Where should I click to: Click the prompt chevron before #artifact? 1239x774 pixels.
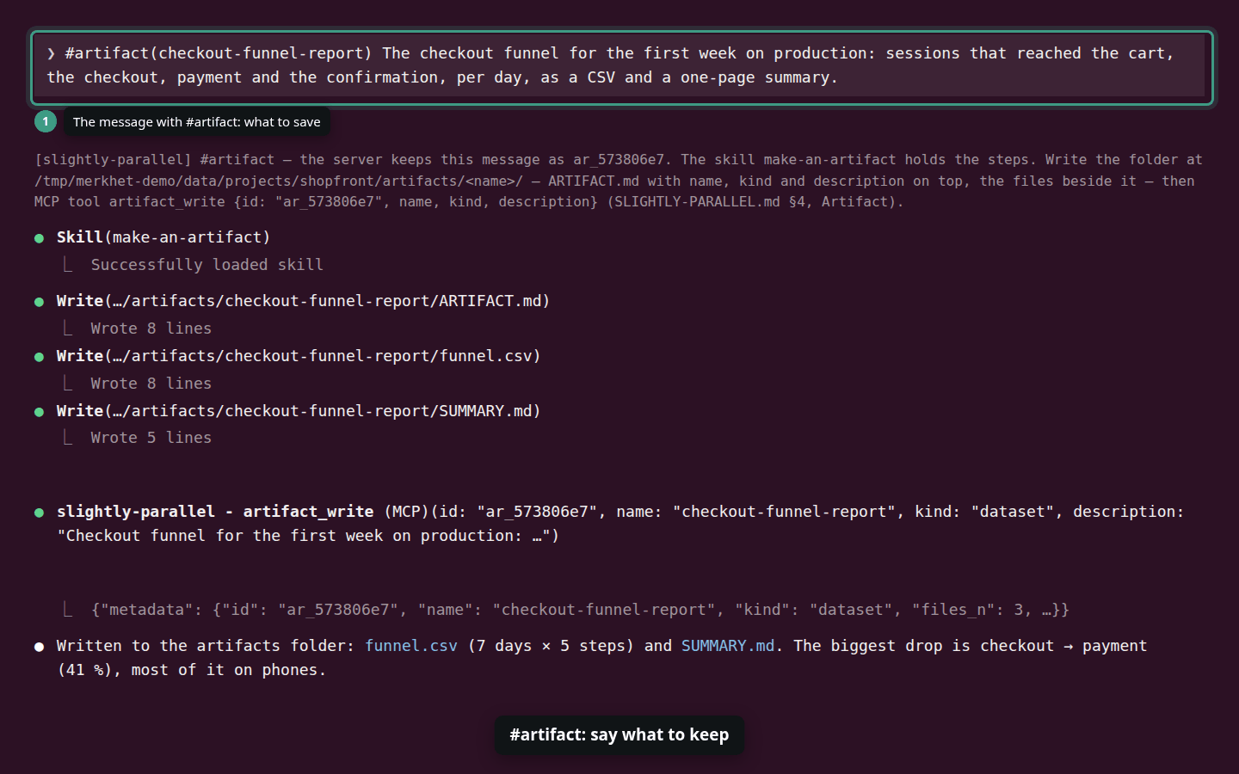[52, 53]
